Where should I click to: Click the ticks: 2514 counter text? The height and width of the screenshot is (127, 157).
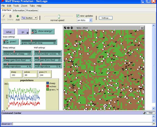(82, 28)
